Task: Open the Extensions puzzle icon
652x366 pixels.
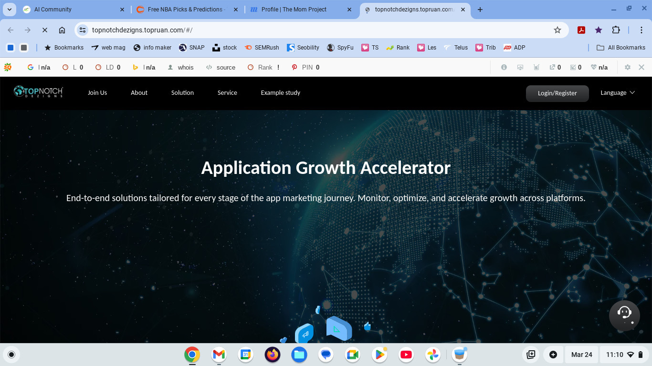Action: [616, 30]
